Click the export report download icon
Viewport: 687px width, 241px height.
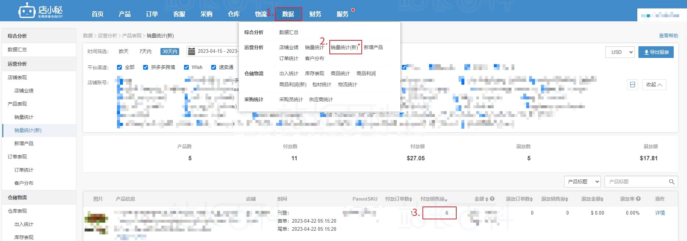pos(646,52)
